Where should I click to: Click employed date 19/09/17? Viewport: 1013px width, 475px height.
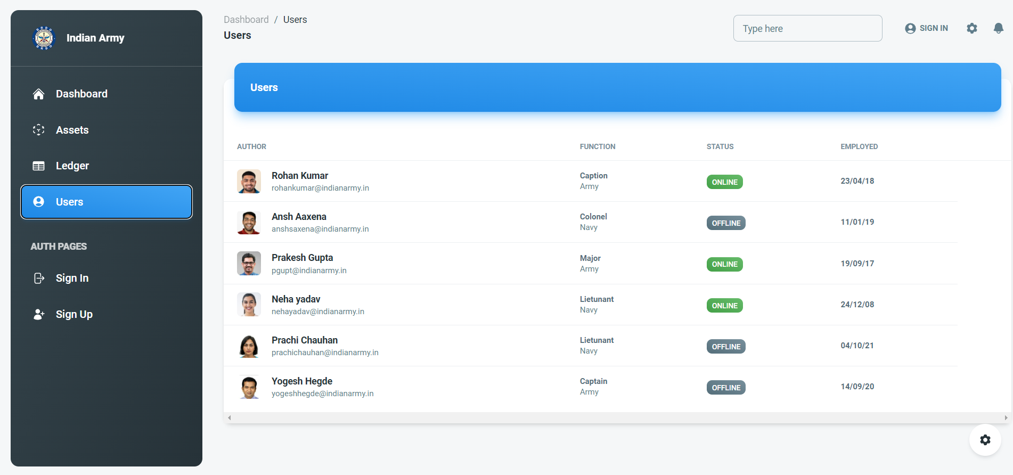[x=857, y=264]
